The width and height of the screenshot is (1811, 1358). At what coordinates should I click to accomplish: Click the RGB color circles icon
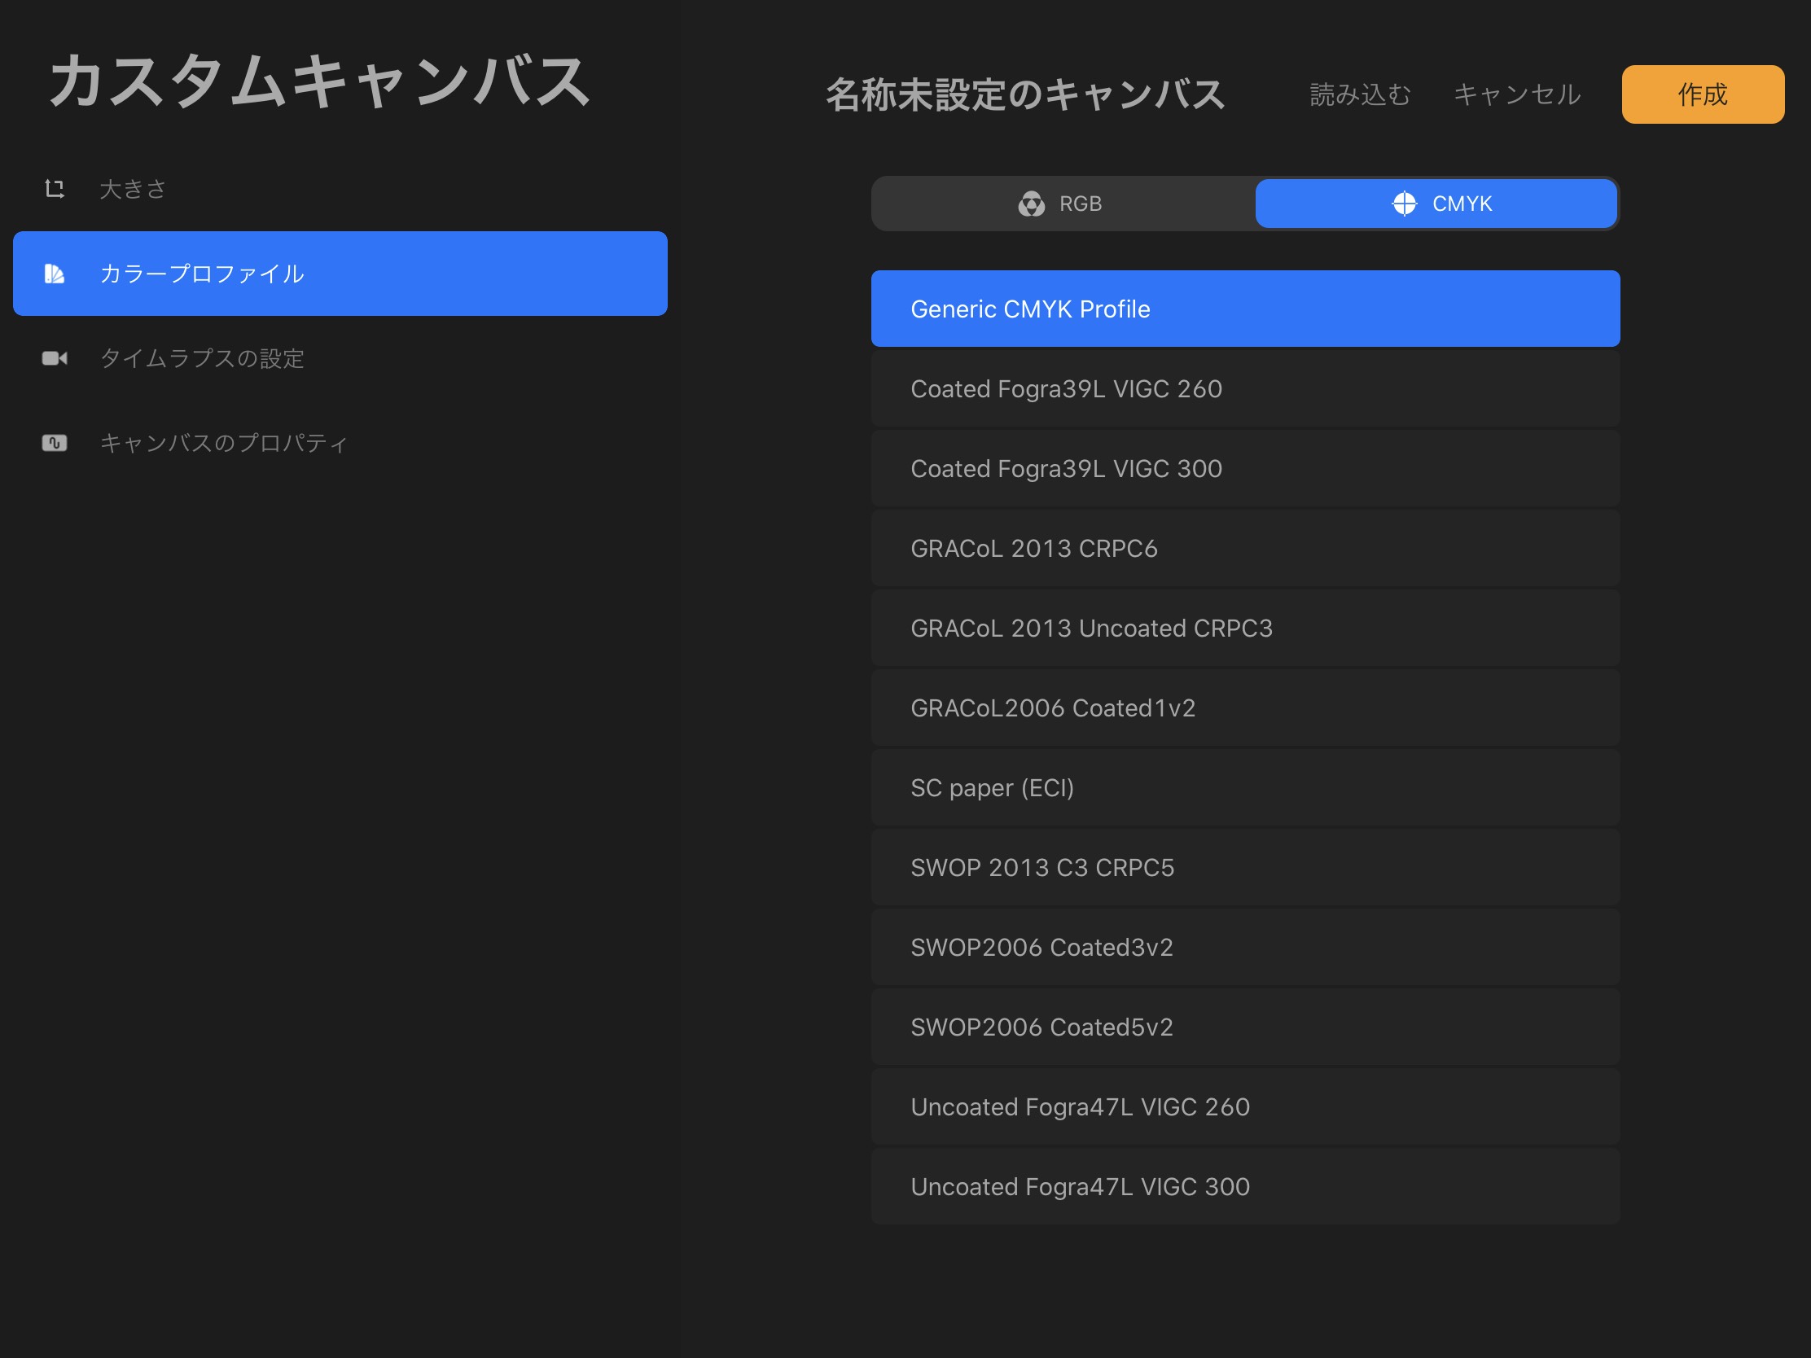pos(1032,204)
